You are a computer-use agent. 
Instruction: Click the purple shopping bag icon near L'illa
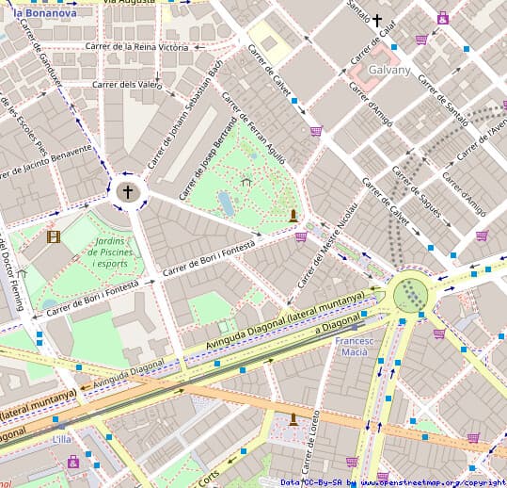point(73,462)
